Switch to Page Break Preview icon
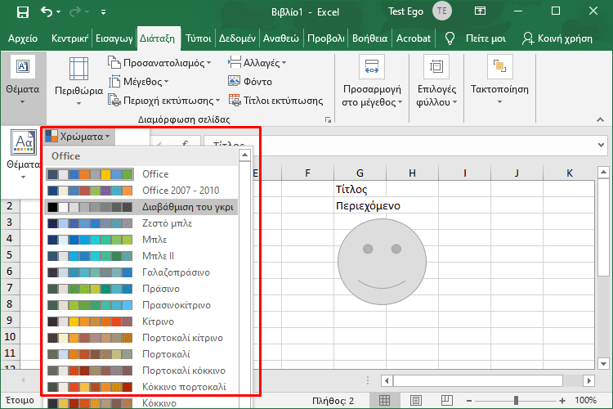This screenshot has height=409, width=613. tap(446, 400)
